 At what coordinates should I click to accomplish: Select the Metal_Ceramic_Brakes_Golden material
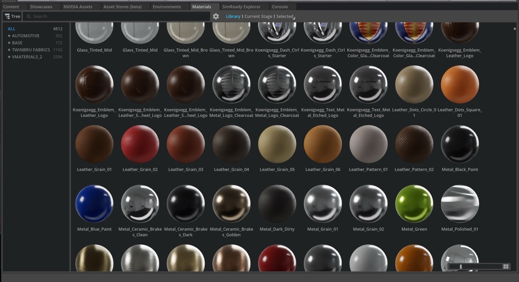[x=232, y=204]
